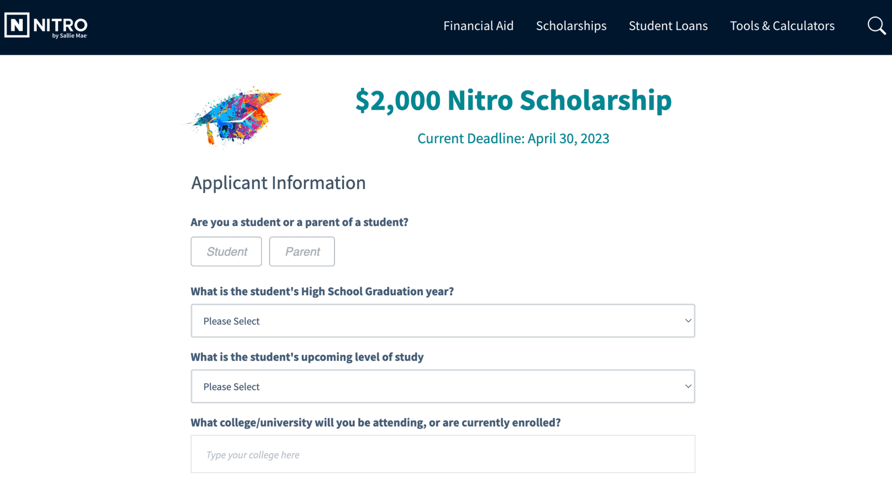Screen dimensions: 892x477
Task: Click the Current Deadline April 30 text
Action: [513, 138]
